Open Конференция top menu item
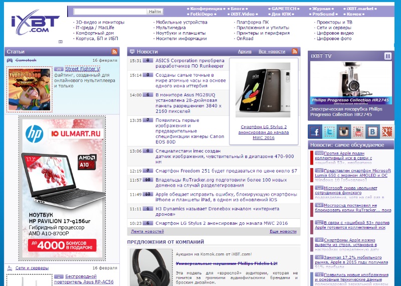The width and height of the screenshot is (401, 286). tap(206, 9)
